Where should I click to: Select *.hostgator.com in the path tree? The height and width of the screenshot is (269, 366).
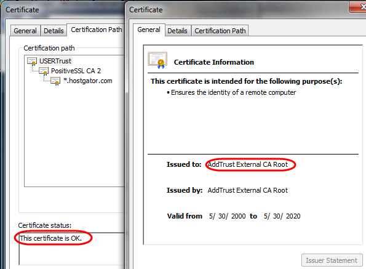tap(88, 81)
